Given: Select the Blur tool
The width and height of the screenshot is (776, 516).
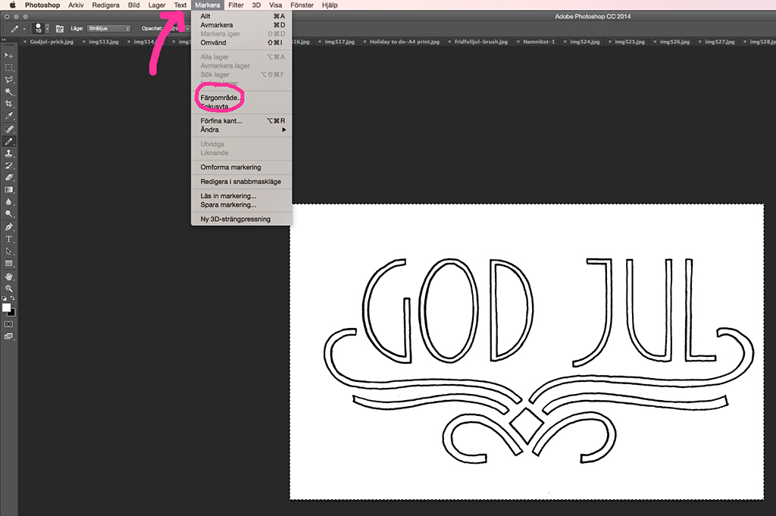Looking at the screenshot, I should (x=9, y=202).
